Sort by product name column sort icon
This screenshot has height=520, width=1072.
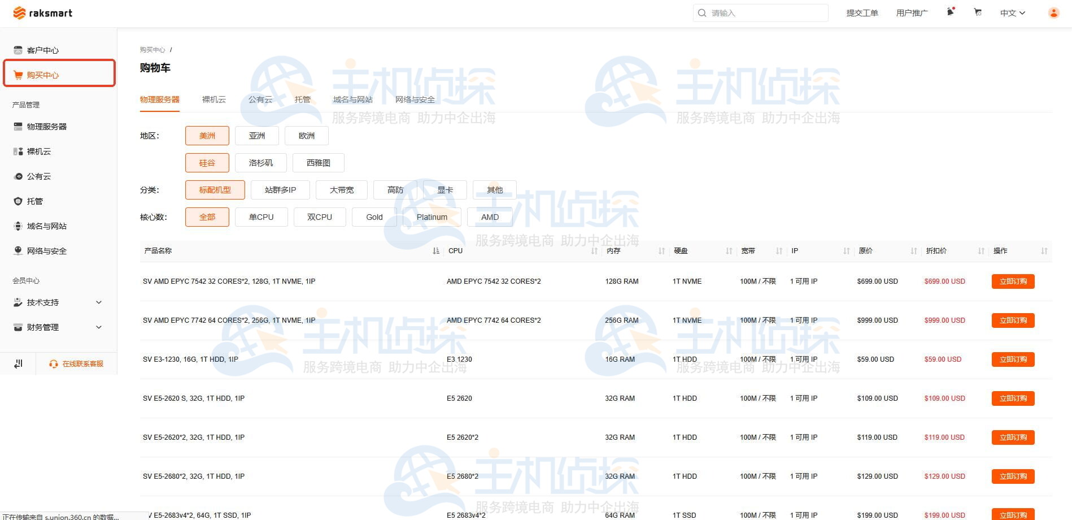[x=435, y=251]
